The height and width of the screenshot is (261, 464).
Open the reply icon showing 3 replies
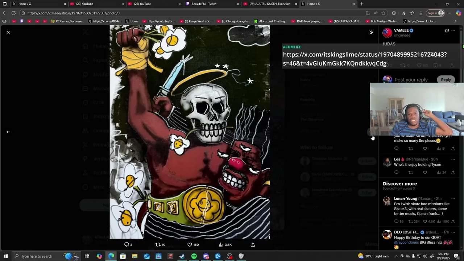[x=128, y=245]
